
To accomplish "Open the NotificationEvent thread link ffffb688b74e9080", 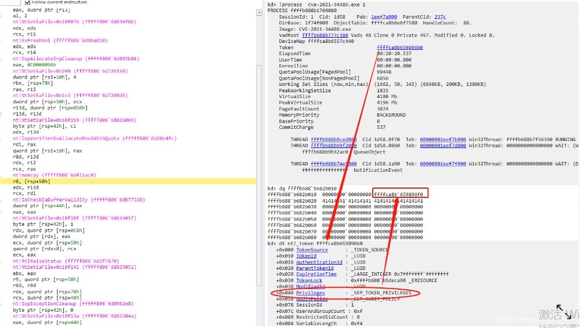I will pos(334,164).
